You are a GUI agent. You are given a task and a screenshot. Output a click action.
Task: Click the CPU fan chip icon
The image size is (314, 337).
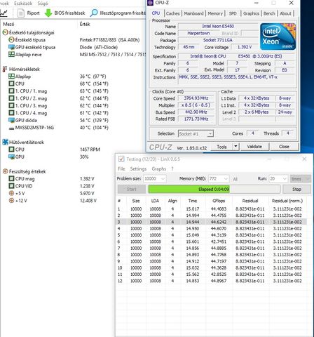point(11,150)
